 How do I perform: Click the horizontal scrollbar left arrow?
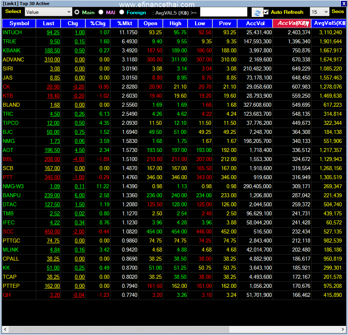[x=6, y=329]
